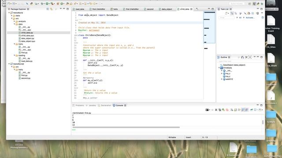Expand addXYZ method in Outline
Screen dimensions: 282x158
tap(222, 79)
